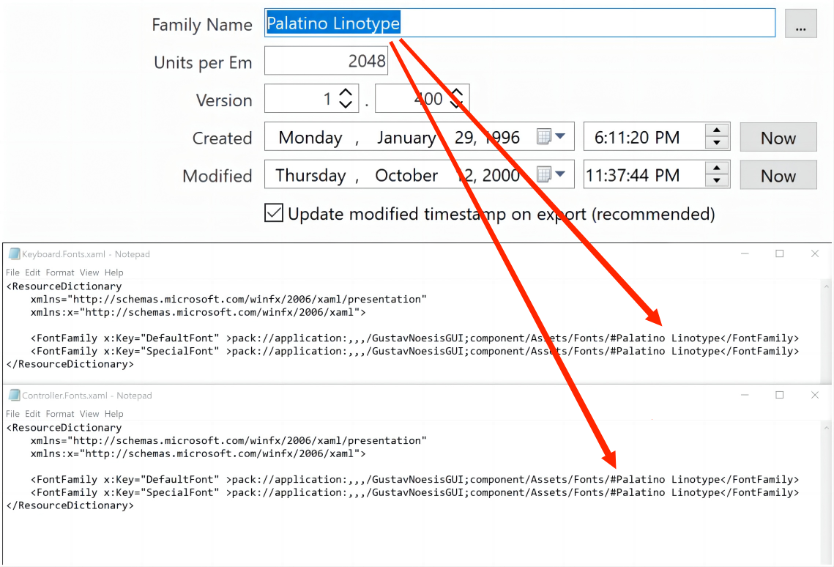This screenshot has height=567, width=834.
Task: Click the scrollbar up arrow in Controller.Fonts.xaml Notepad
Action: [x=826, y=428]
